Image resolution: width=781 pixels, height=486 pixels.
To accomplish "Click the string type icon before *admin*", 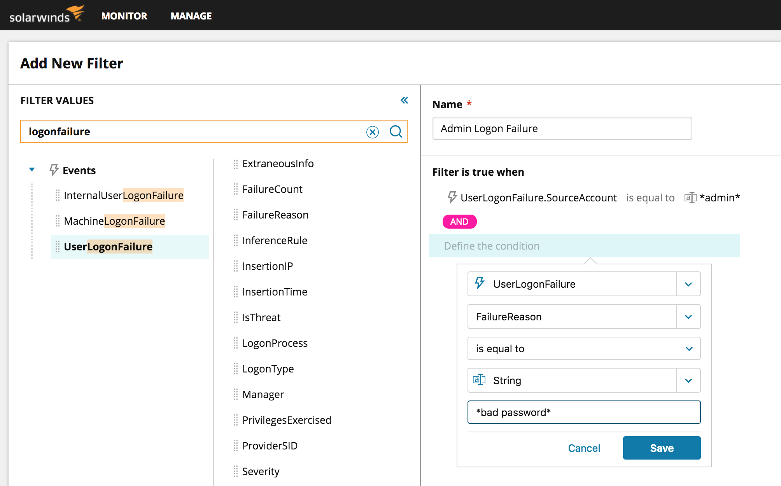I will (x=690, y=198).
